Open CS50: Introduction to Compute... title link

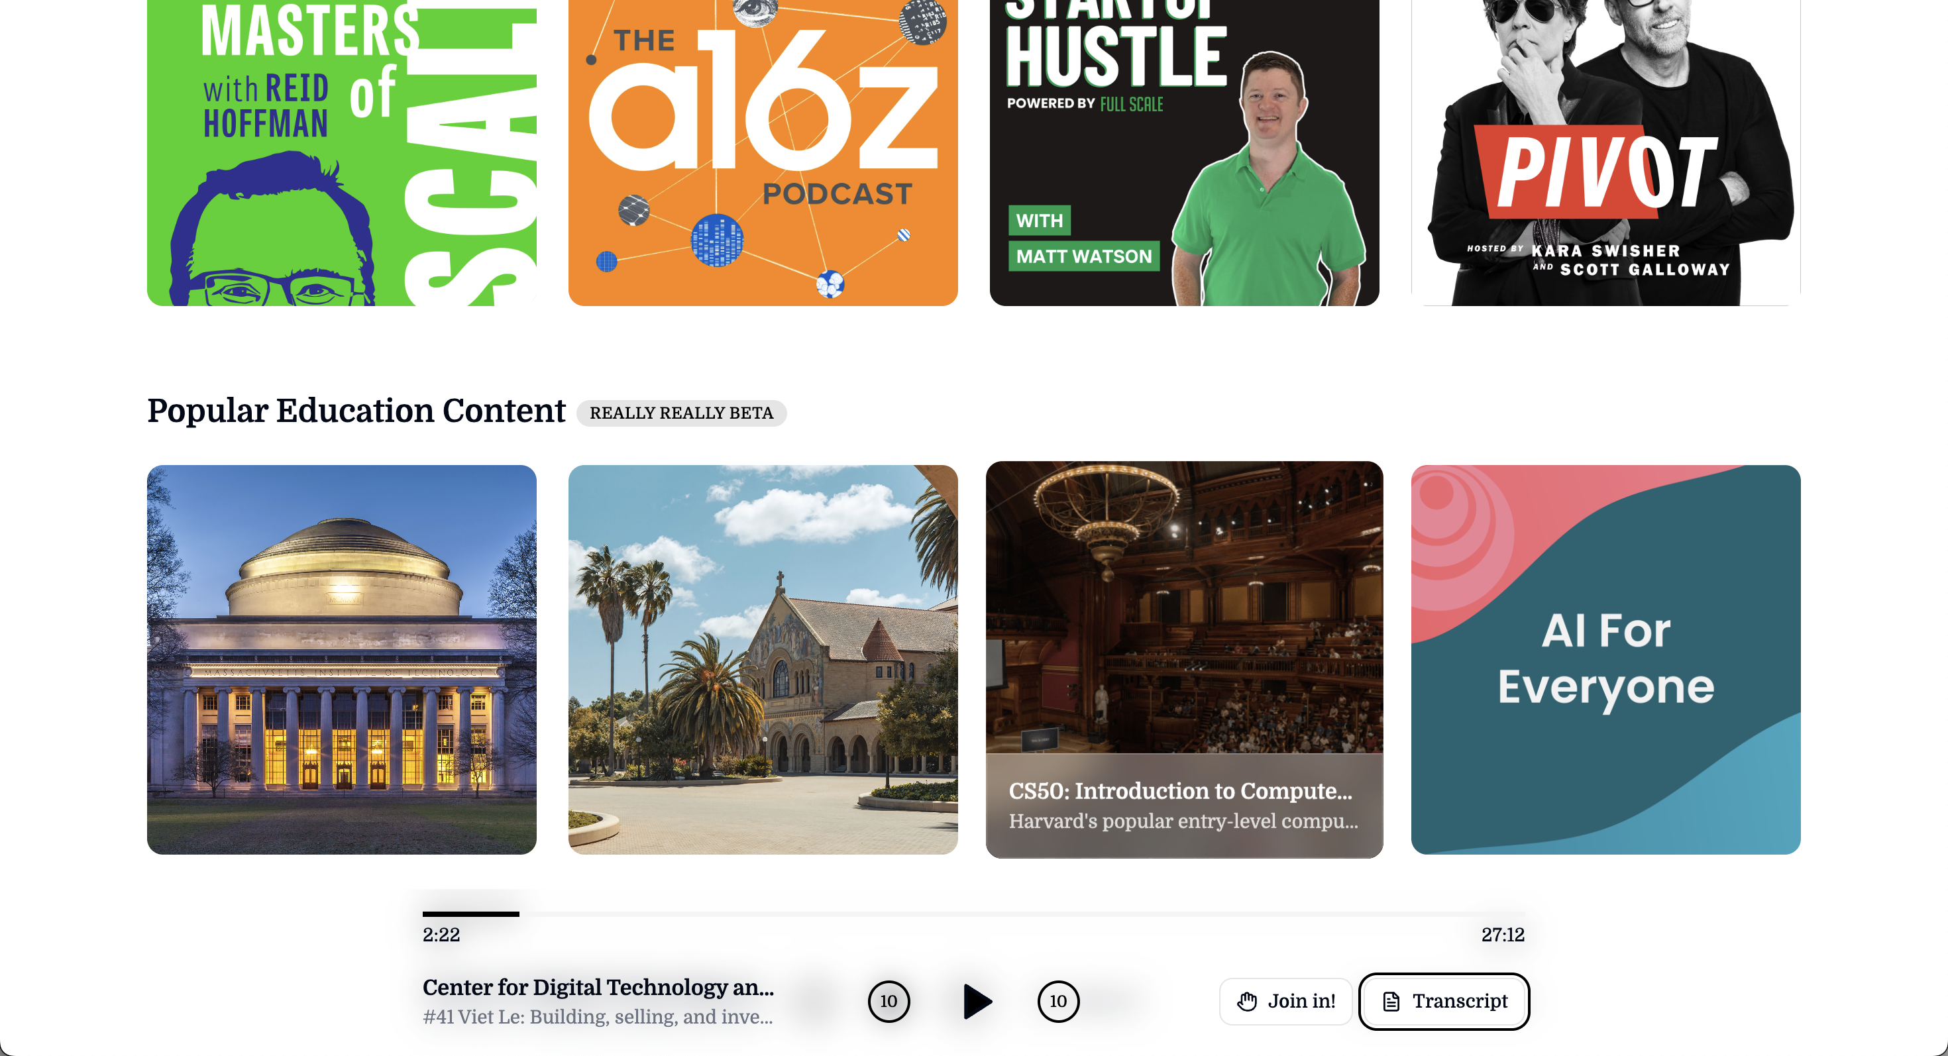click(x=1179, y=791)
